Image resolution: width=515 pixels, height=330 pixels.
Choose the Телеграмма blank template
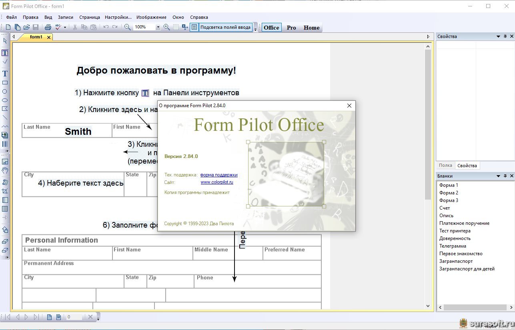point(453,246)
